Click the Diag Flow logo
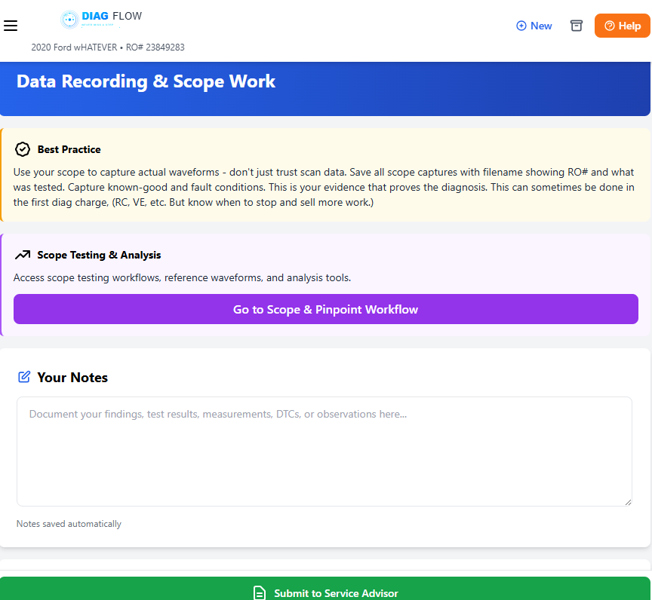 click(x=100, y=19)
